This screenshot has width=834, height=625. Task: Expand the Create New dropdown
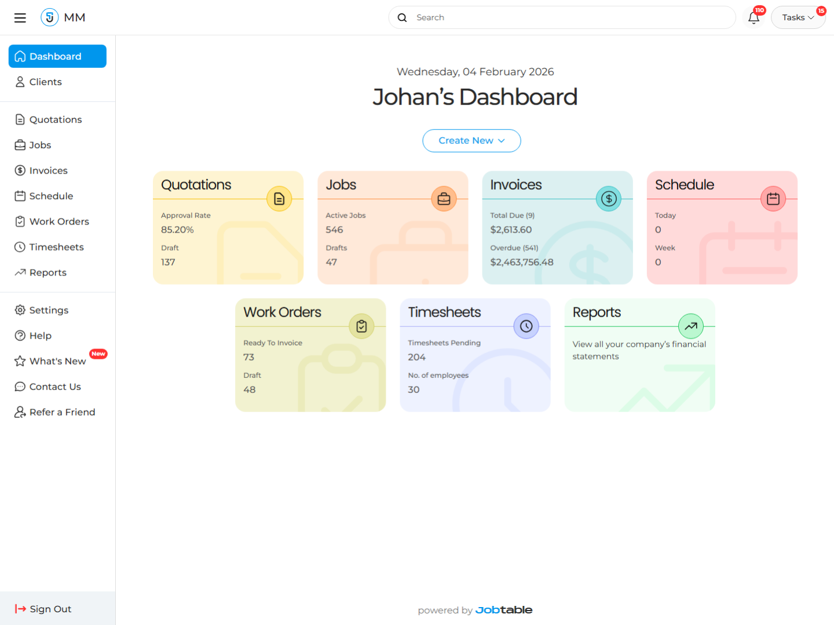point(471,141)
